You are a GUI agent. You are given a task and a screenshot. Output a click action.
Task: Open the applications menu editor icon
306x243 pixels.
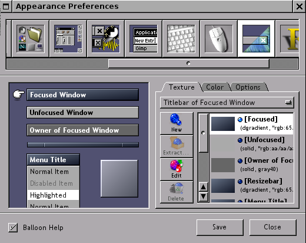[x=144, y=38]
